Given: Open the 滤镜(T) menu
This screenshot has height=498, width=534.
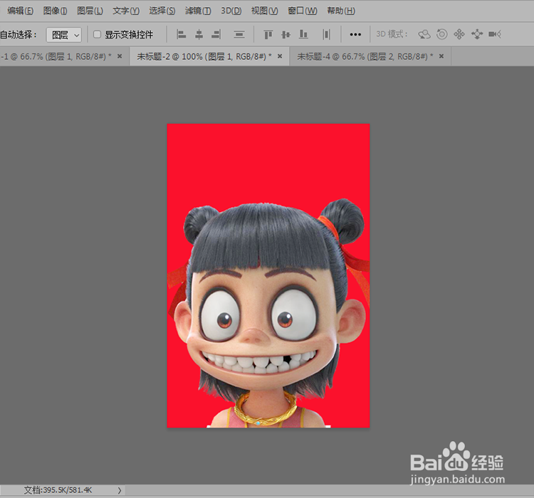Looking at the screenshot, I should pos(198,11).
